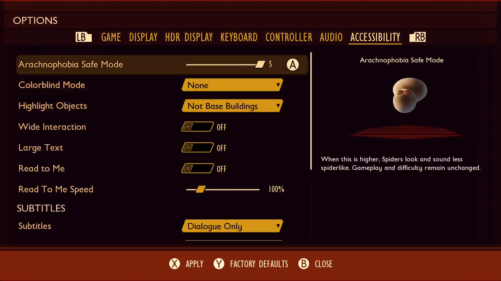The height and width of the screenshot is (281, 501).
Task: Expand Subtitles dropdown menu
Action: [x=232, y=226]
